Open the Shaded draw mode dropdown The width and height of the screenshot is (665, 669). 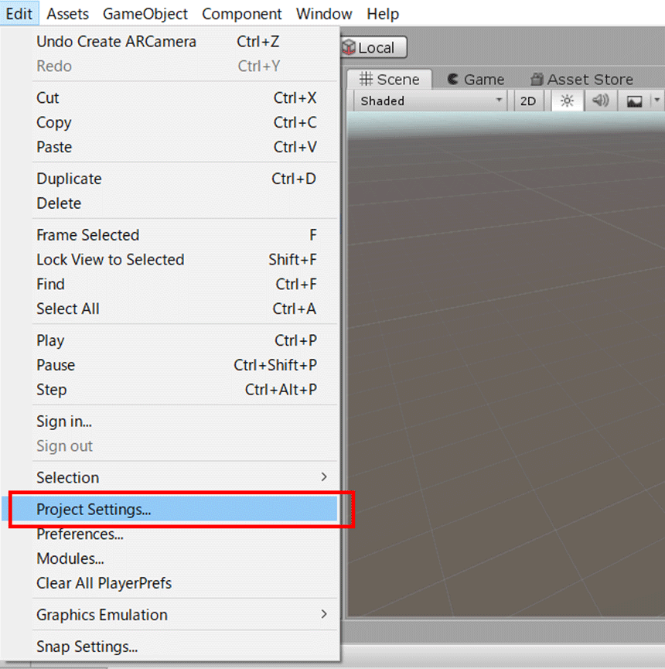point(431,101)
